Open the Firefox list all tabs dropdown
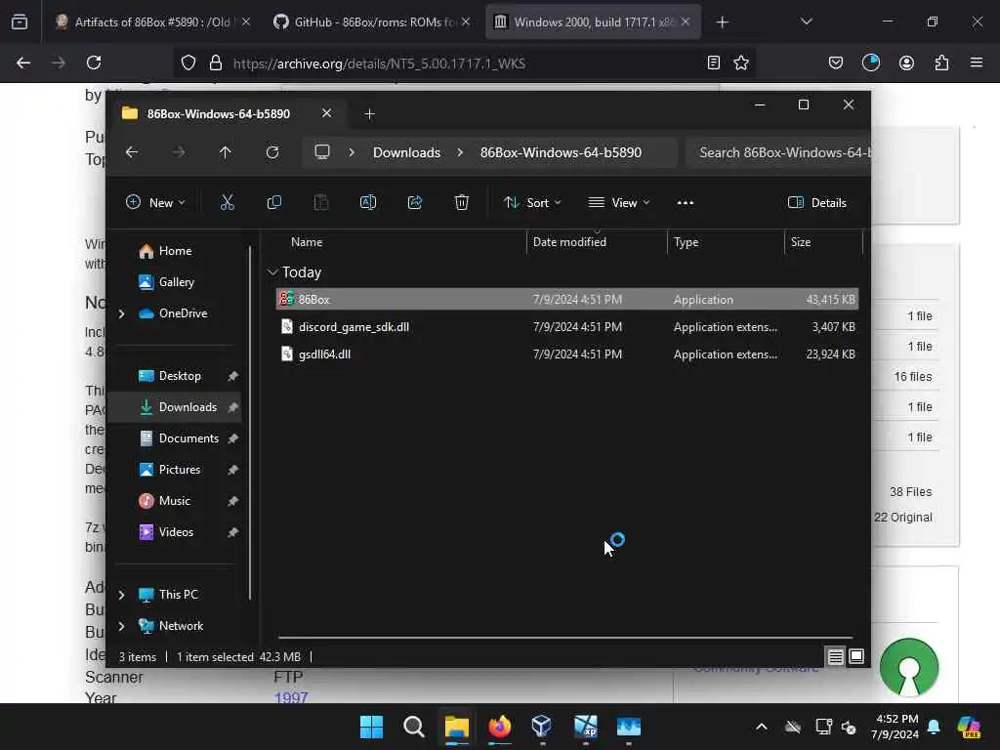This screenshot has height=750, width=1000. click(806, 21)
